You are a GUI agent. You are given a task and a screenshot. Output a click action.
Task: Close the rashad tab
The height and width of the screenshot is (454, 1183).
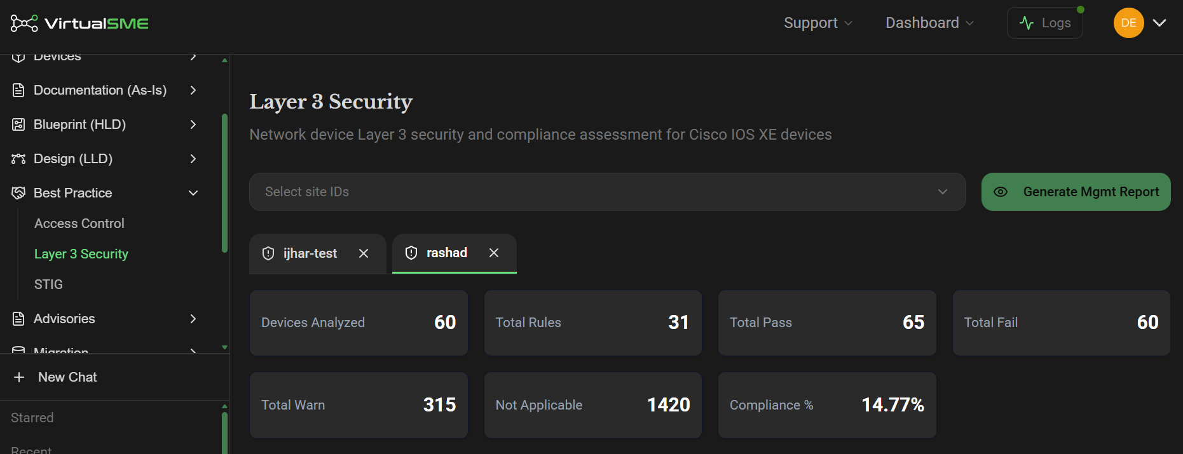pos(494,253)
